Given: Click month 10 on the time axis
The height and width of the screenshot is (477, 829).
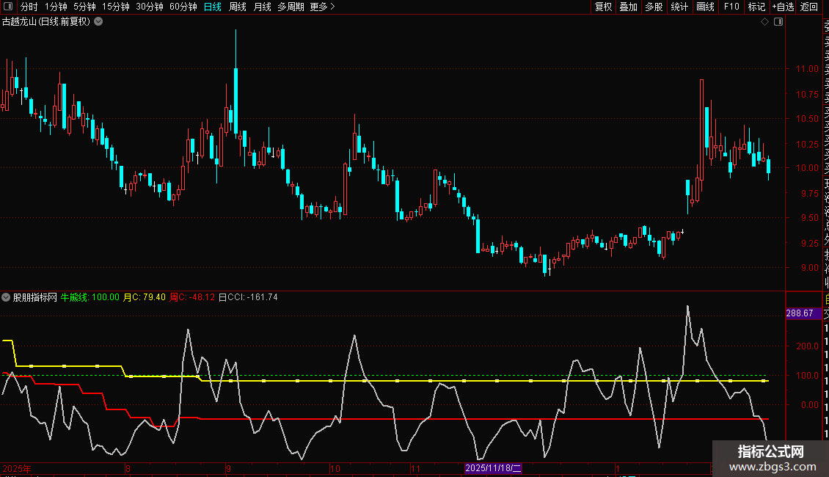Looking at the screenshot, I should tap(335, 468).
